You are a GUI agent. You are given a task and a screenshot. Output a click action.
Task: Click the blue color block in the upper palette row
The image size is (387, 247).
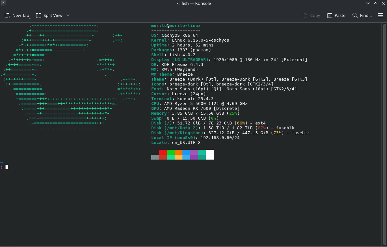coord(186,152)
